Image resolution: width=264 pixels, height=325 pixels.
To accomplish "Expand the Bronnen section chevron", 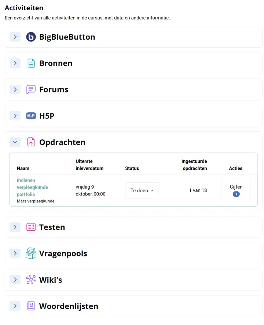I will coord(15,63).
